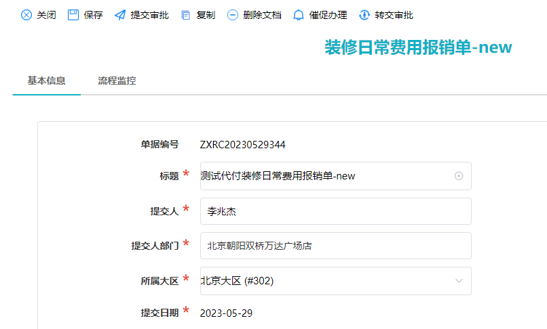Image resolution: width=547 pixels, height=329 pixels.
Task: Click into the 标题 text input
Action: 326,176
